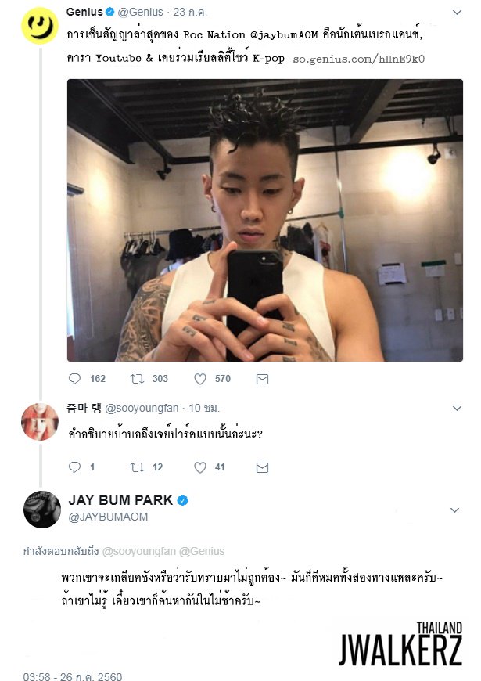Open the @Genius mention in the reply-to line
The height and width of the screenshot is (681, 481).
coord(202,551)
